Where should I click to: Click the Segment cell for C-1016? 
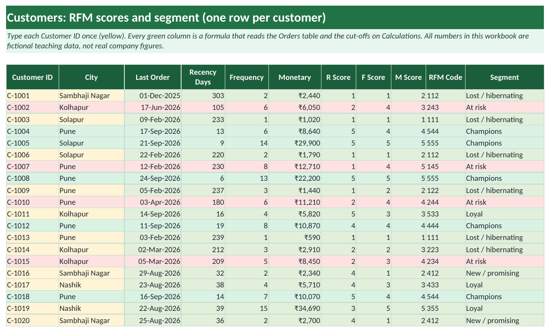click(x=504, y=273)
